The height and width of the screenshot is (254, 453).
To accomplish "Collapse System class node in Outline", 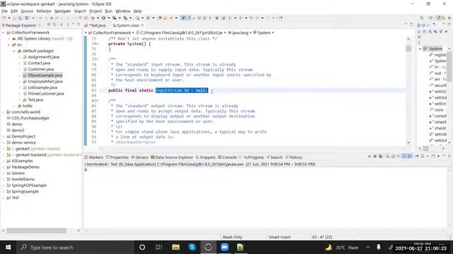I will pos(420,49).
